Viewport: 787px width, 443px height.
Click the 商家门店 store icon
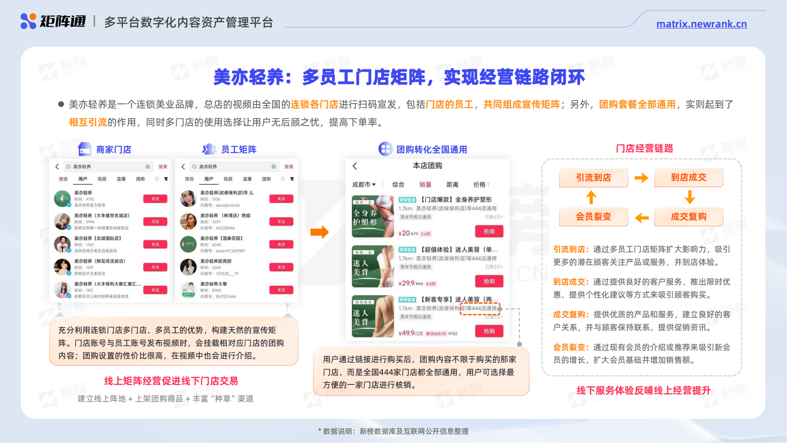click(85, 149)
